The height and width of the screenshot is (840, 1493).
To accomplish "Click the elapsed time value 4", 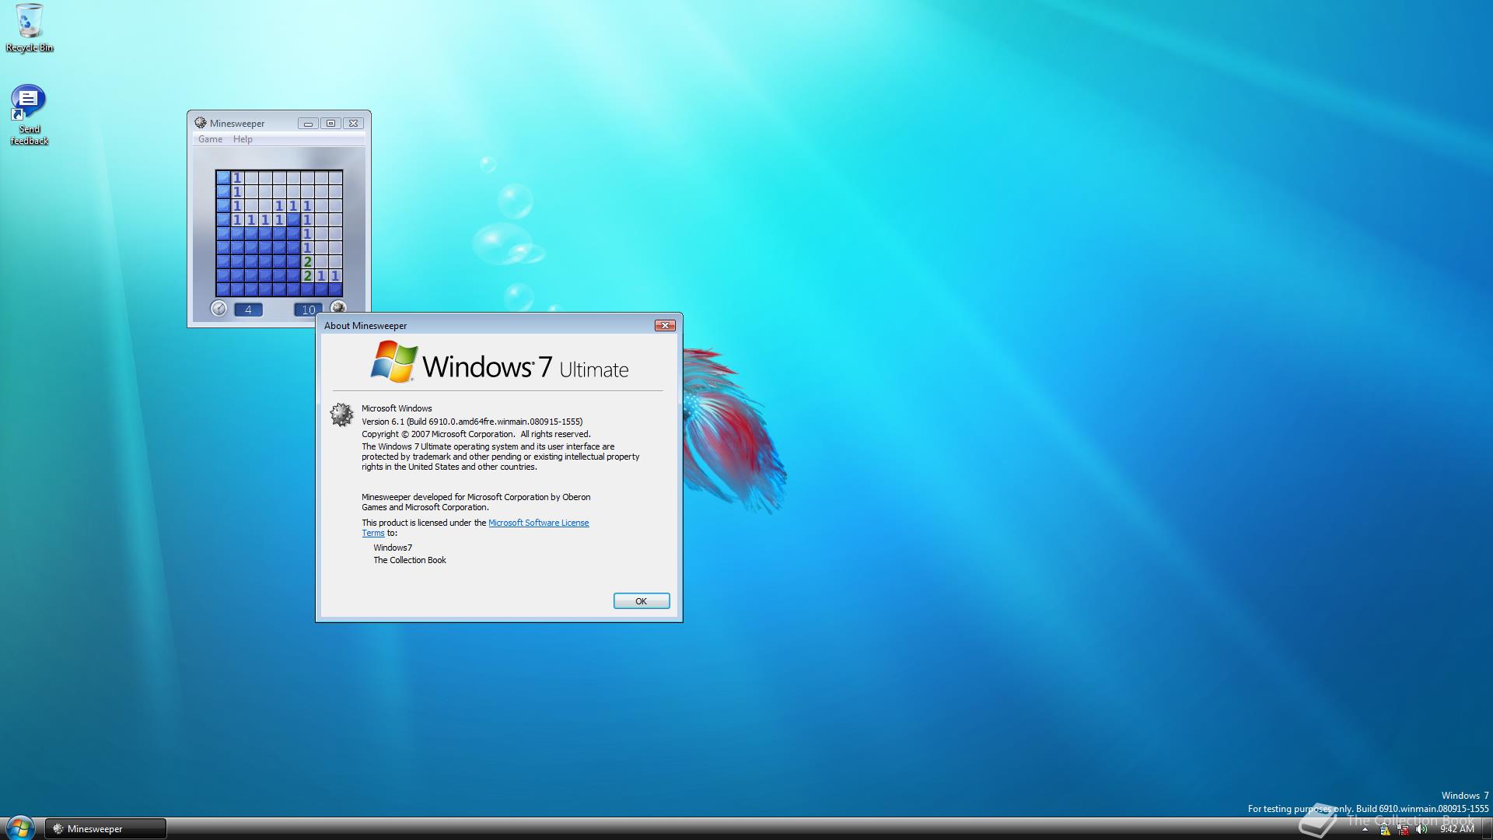I will click(x=248, y=310).
